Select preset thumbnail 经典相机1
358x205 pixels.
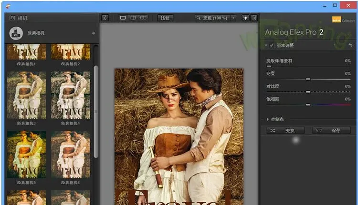tap(26, 52)
